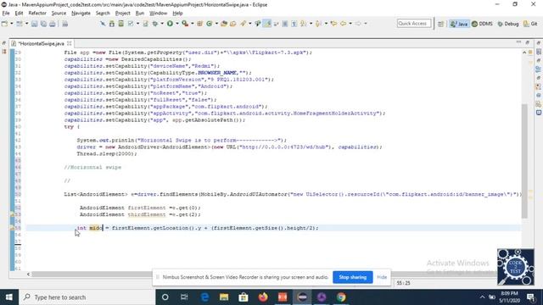Open the Source menu
The height and width of the screenshot is (305, 543).
[59, 14]
